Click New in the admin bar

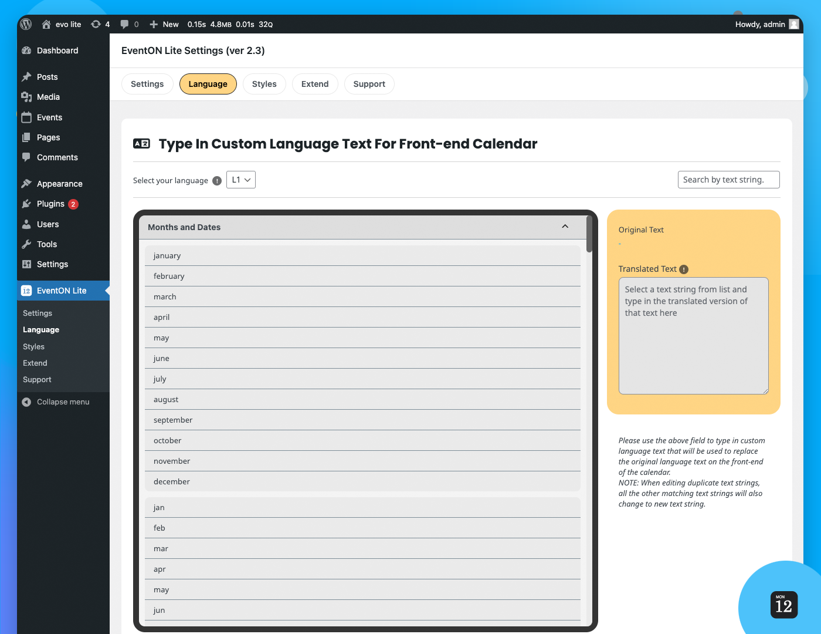click(164, 24)
